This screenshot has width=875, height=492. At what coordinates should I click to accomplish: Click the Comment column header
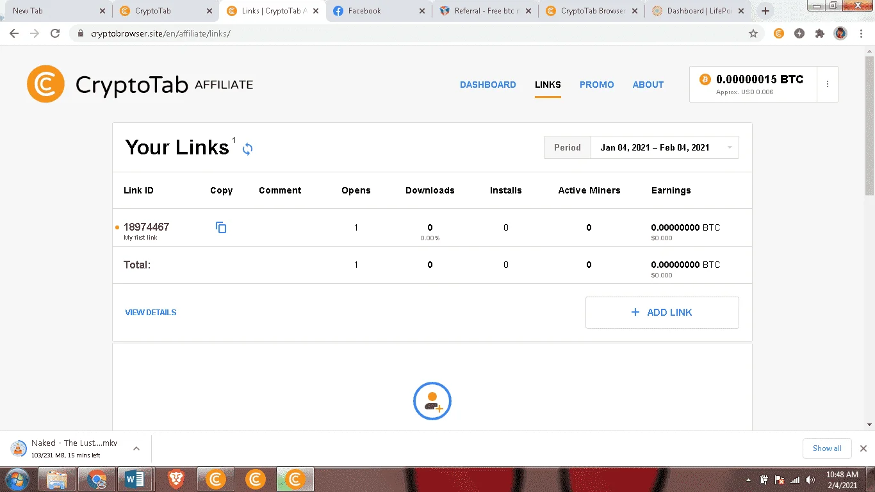coord(280,190)
